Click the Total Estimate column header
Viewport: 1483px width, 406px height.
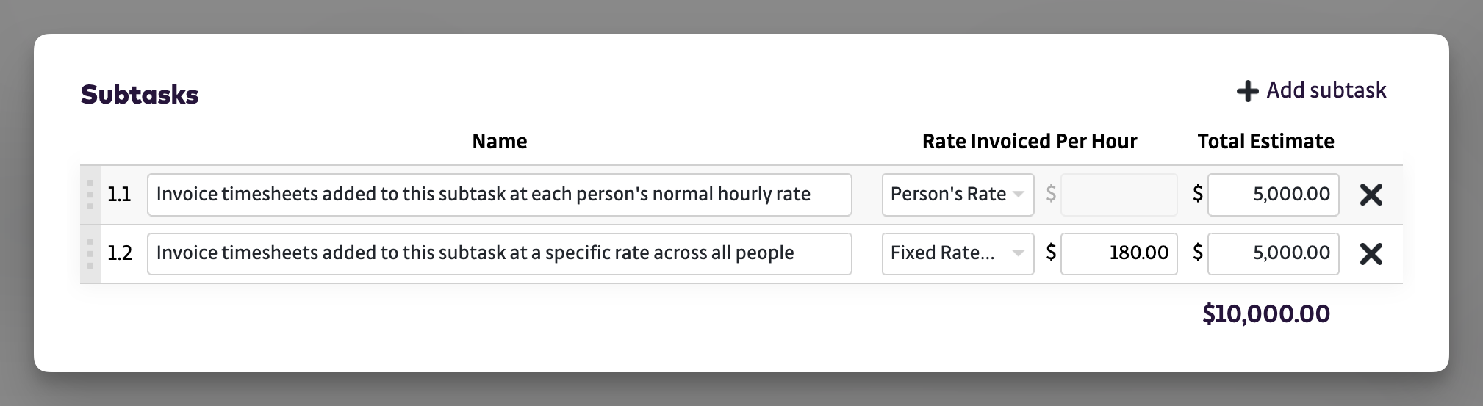1265,141
